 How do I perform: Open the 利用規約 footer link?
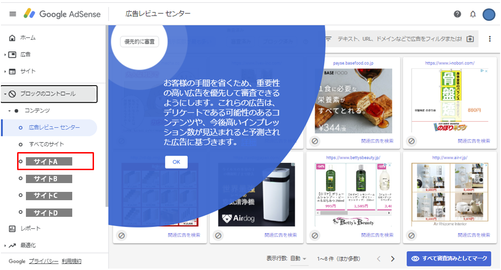[72, 261]
